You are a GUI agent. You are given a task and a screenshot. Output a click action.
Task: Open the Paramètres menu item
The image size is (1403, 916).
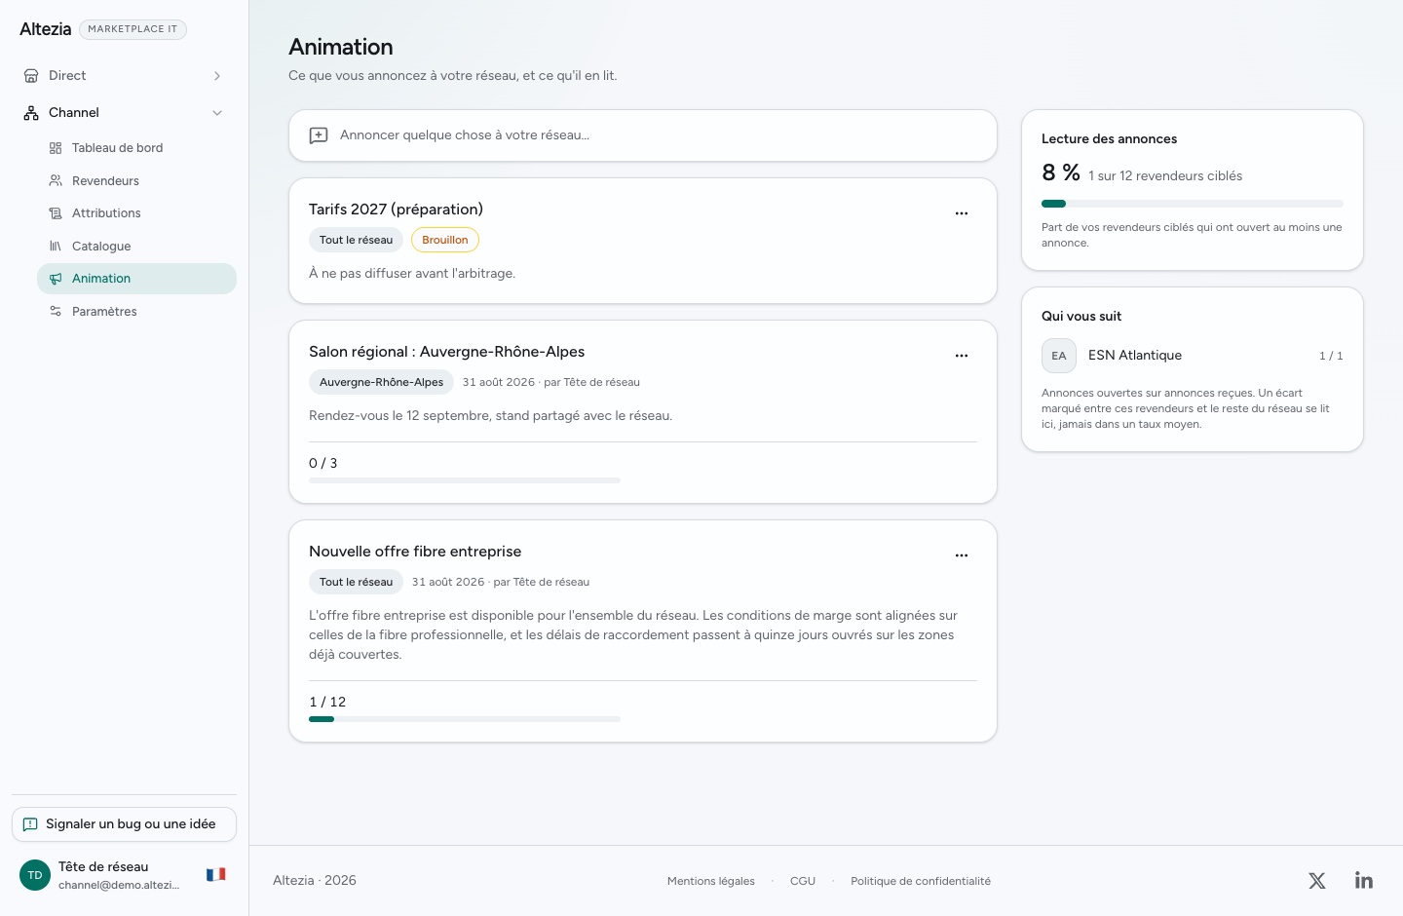[x=136, y=312]
